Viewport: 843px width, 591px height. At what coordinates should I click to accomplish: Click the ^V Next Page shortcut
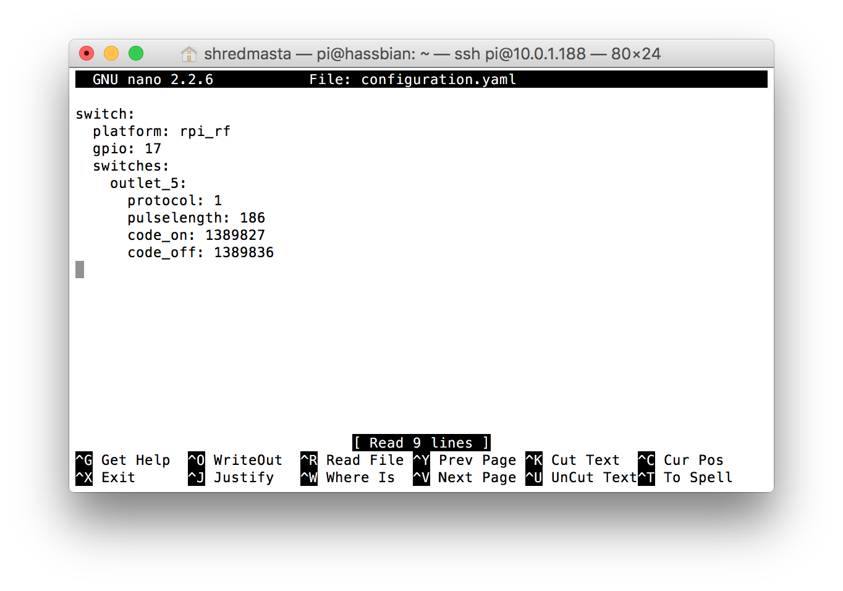click(465, 477)
